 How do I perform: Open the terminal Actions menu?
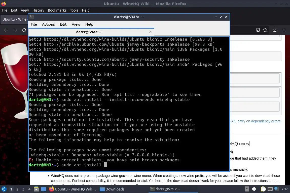click(48, 24)
